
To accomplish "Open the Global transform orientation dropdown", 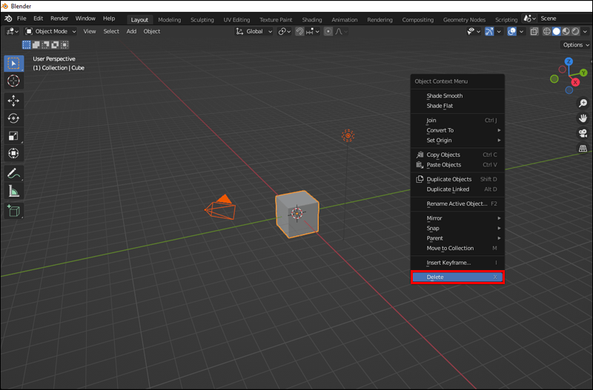I will click(x=254, y=32).
